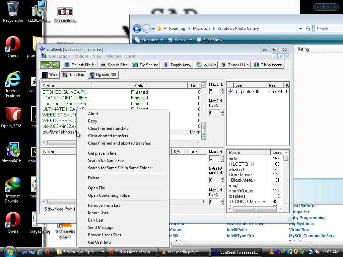Select the Rare Music room
Screen dimensions: 343x257
point(255,175)
